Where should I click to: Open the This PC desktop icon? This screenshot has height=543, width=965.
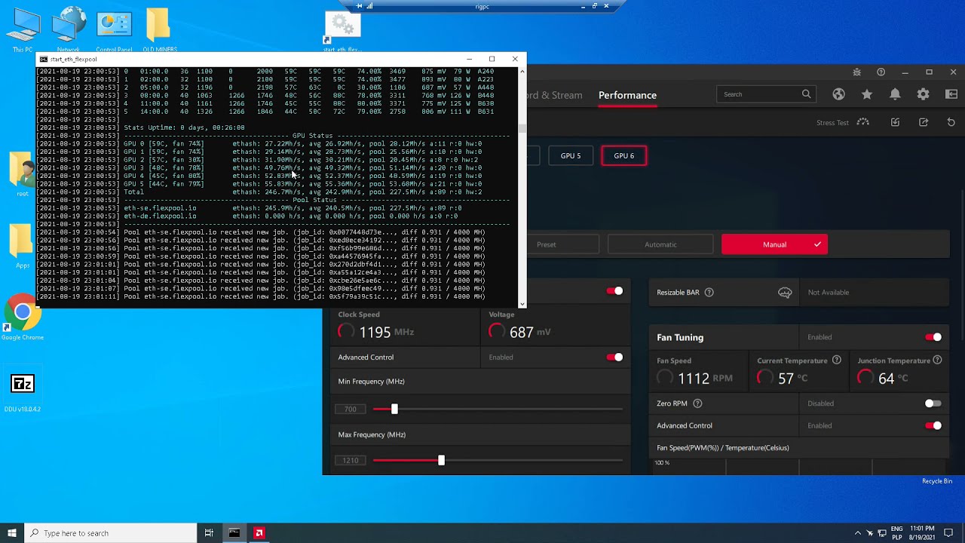coord(23,30)
